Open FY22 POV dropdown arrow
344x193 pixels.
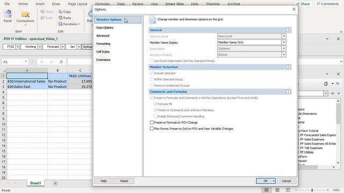tap(18, 47)
